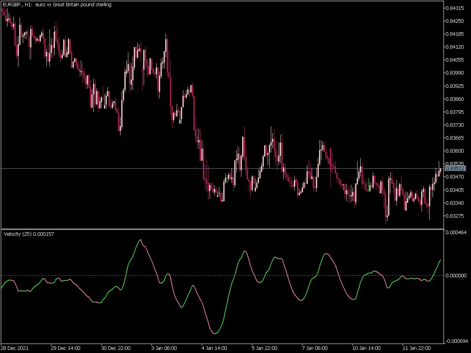Click the 0.83990 price scale value
Viewport: 471px width, 353px height.
point(455,73)
